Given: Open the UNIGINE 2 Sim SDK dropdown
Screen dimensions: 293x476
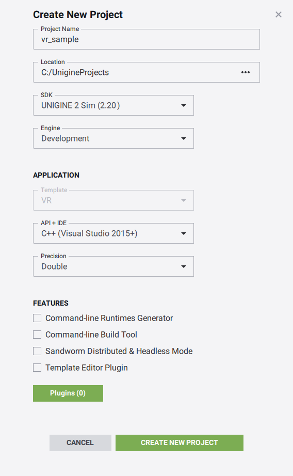Looking at the screenshot, I should (x=113, y=105).
